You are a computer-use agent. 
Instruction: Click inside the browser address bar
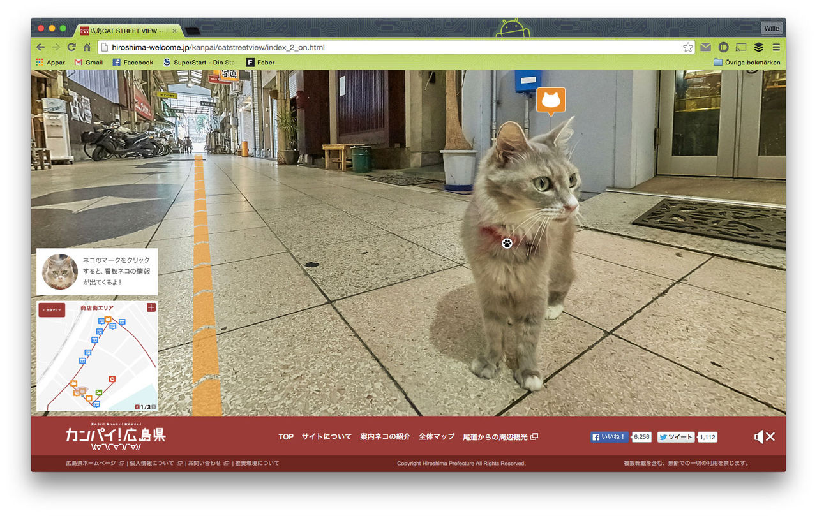(319, 47)
